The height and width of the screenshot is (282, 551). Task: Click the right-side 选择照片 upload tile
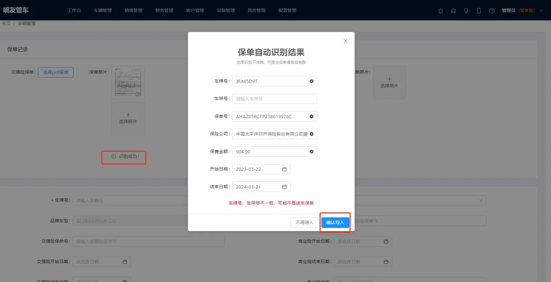pyautogui.click(x=389, y=82)
